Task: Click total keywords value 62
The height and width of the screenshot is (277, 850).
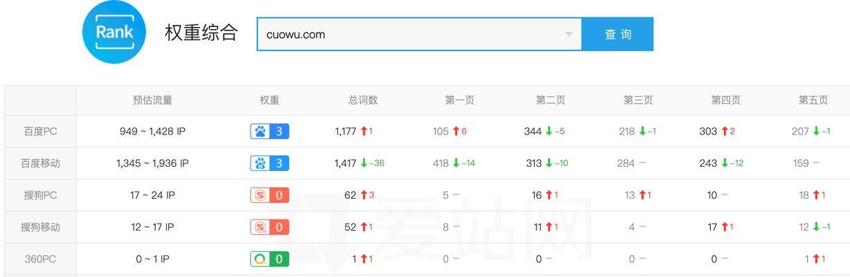Action: [350, 195]
